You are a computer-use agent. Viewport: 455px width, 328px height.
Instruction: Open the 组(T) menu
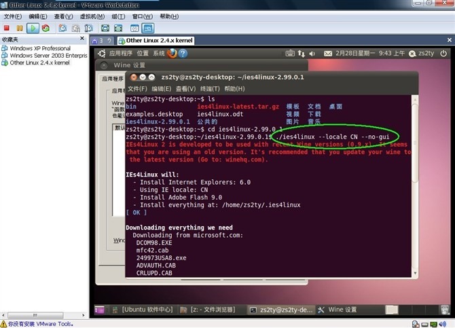(118, 16)
